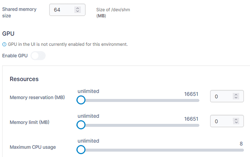Decrement Memory reservation using its down arrow
The image size is (250, 157).
(236, 98)
